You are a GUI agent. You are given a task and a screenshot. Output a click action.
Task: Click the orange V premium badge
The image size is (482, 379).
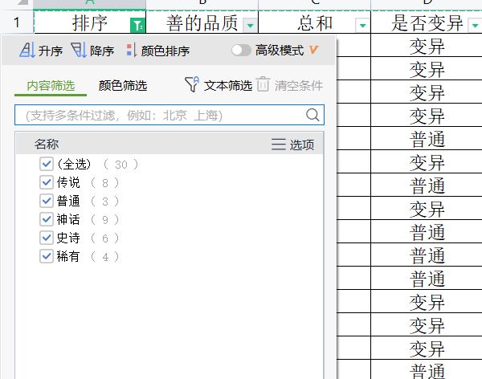point(313,50)
